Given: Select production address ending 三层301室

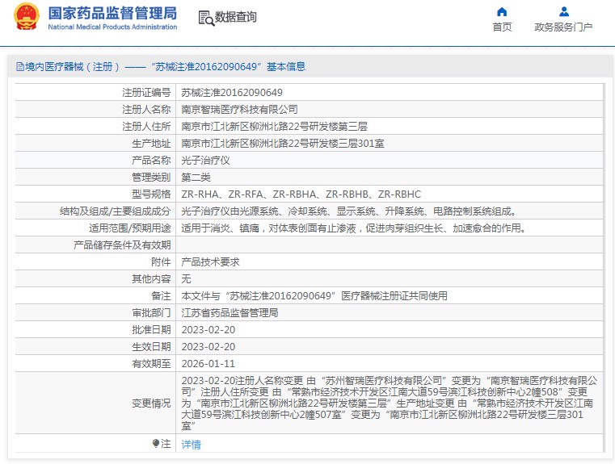Looking at the screenshot, I should pos(282,144).
